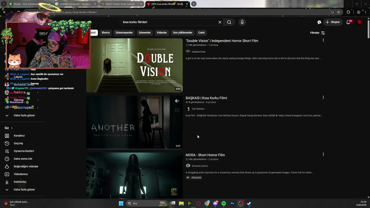
Task: Select the Canlı filter chip
Action: (201, 33)
